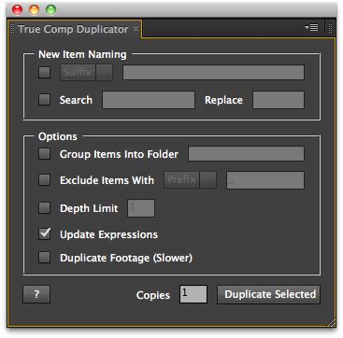343x338 pixels.
Task: Click the yellow minimize window button
Action: tap(35, 9)
